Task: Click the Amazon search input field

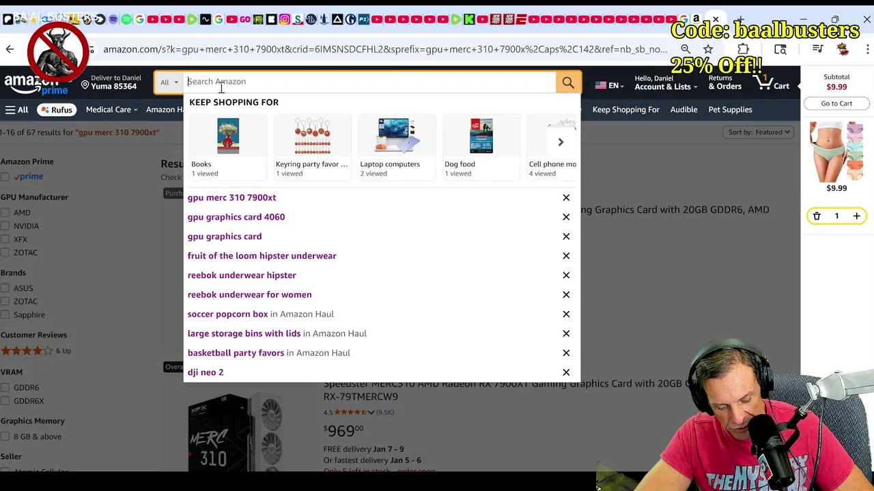Action: 370,82
